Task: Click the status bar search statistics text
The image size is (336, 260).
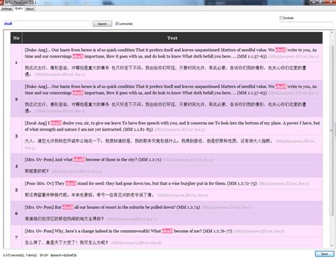Action: coord(40,255)
